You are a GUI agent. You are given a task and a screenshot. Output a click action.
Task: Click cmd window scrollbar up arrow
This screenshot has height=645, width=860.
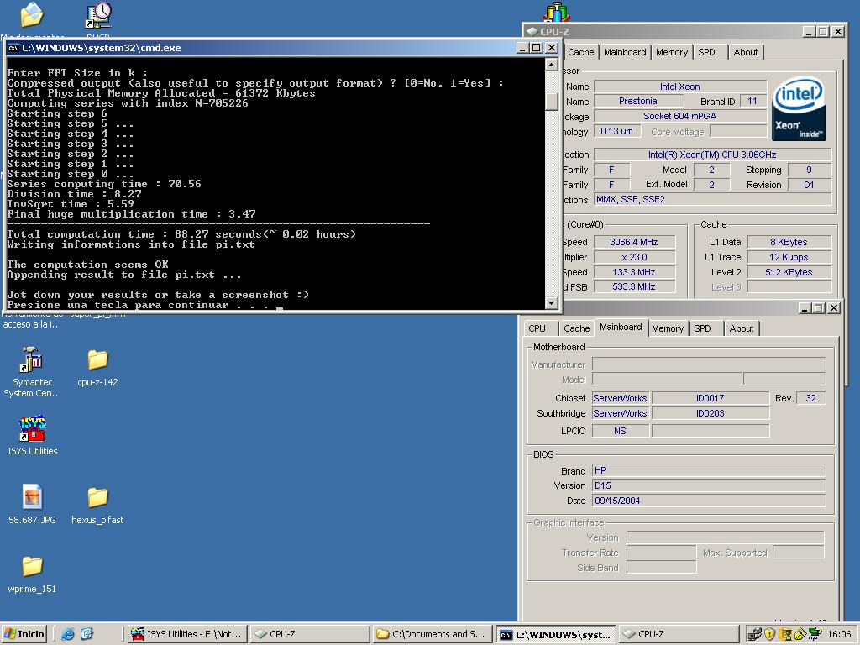(552, 65)
